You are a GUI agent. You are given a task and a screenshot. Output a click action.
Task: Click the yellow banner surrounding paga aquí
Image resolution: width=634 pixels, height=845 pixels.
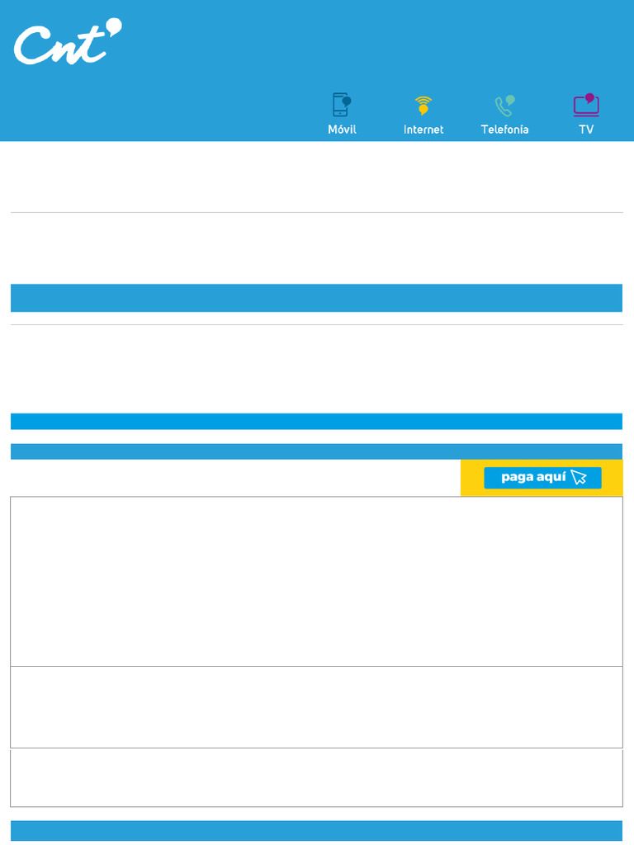coord(542,478)
